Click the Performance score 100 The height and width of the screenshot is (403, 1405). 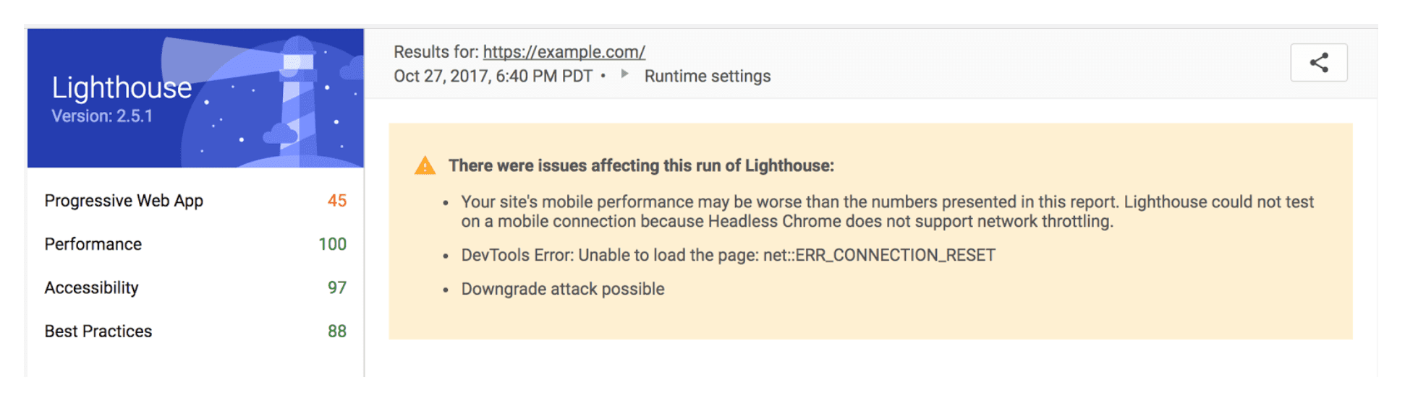[x=332, y=244]
